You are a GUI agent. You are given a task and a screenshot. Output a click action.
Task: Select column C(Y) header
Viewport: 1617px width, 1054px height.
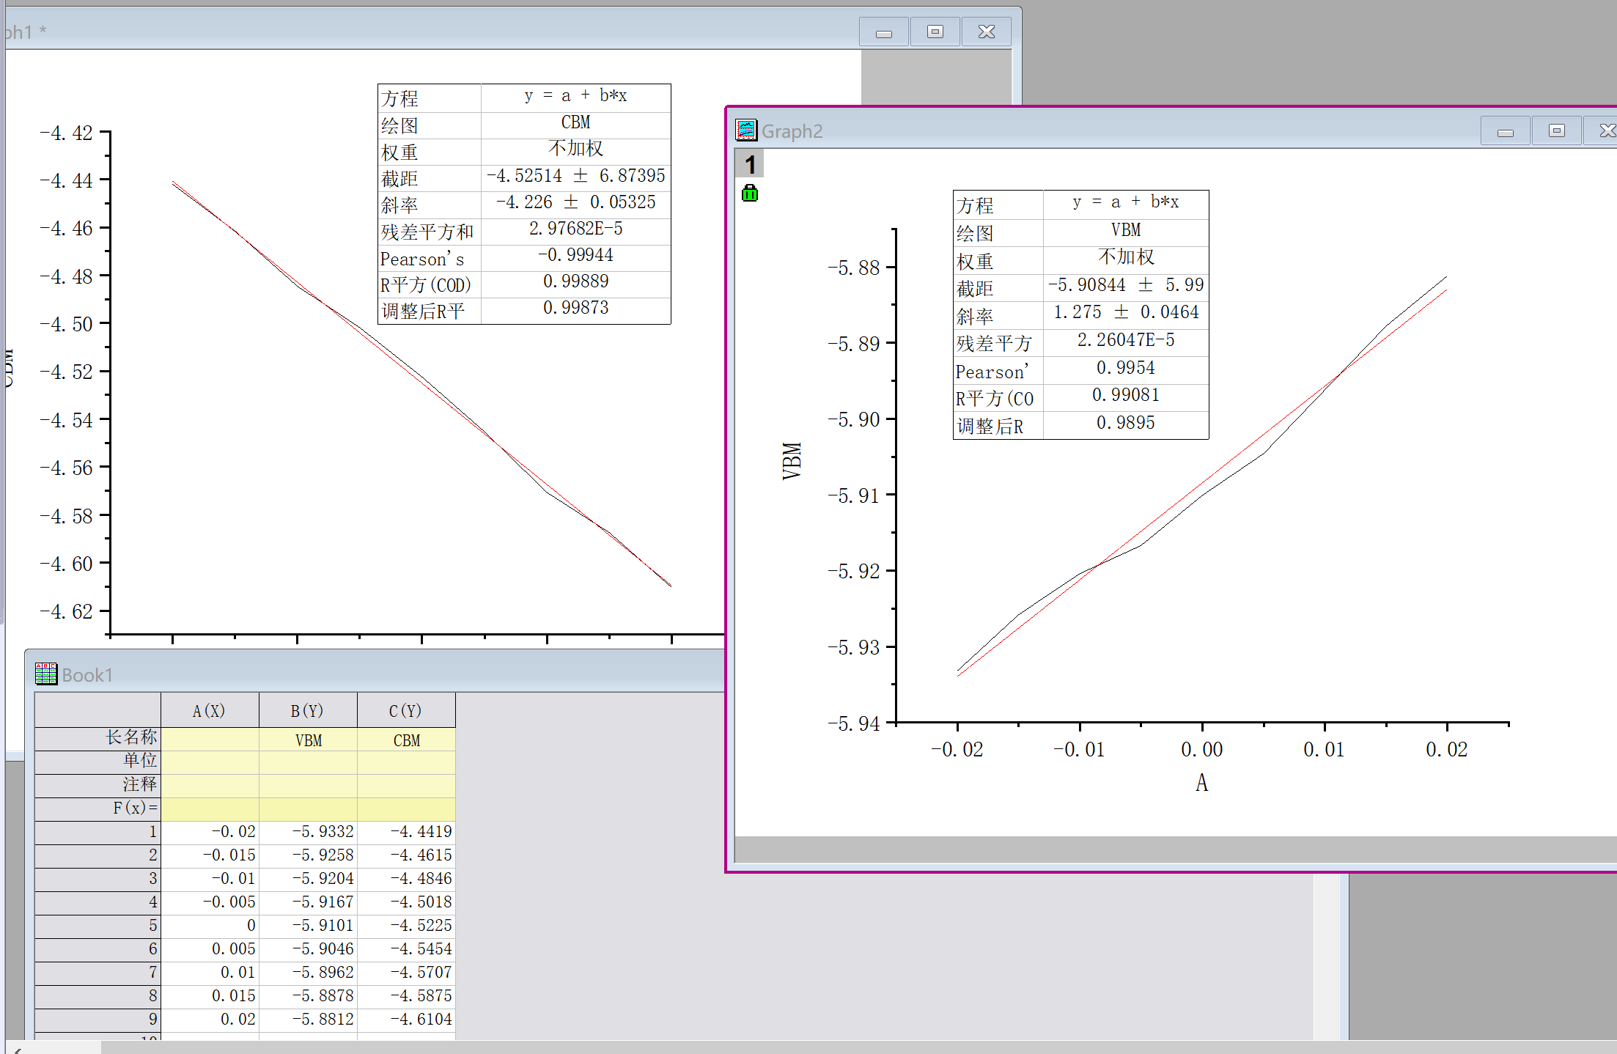(405, 710)
